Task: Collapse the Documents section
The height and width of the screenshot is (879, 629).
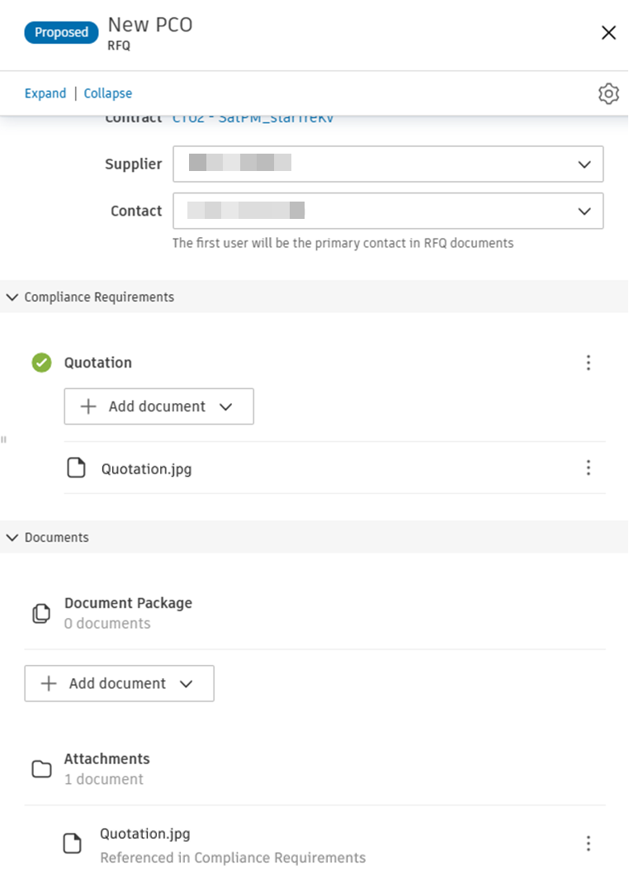Action: coord(12,537)
